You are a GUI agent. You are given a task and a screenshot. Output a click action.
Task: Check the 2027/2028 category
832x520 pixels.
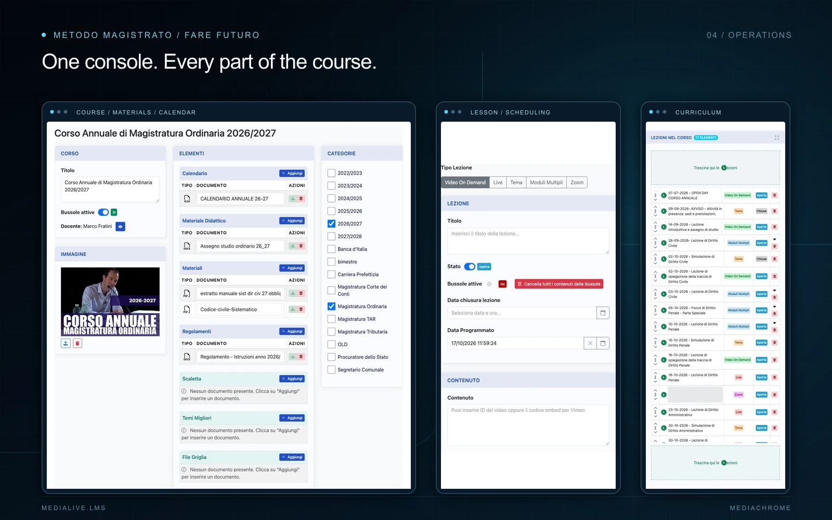point(331,236)
